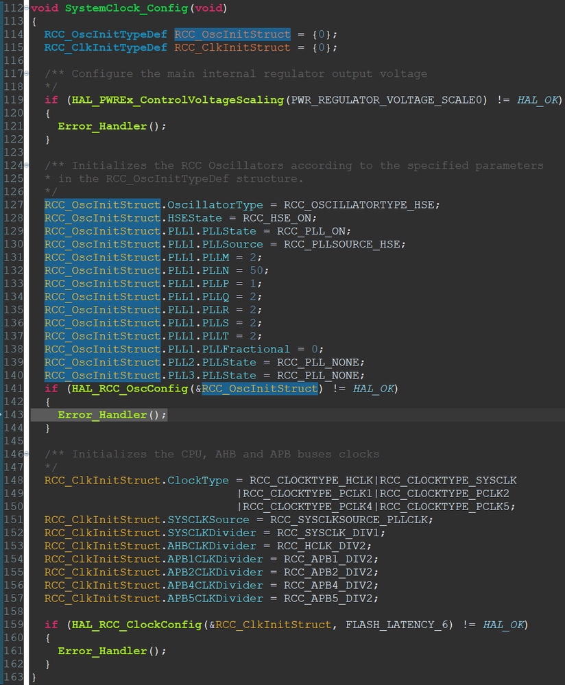Click HAL_PWREx_ControlVoltageScaling function call

pos(178,100)
